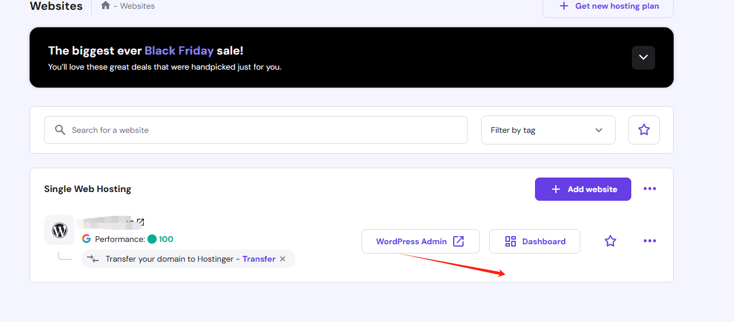This screenshot has height=322, width=734.
Task: Click Get new hosting plan button
Action: coord(608,6)
